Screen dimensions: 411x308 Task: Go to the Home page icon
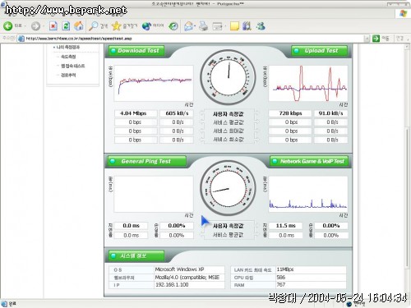pyautogui.click(x=79, y=26)
